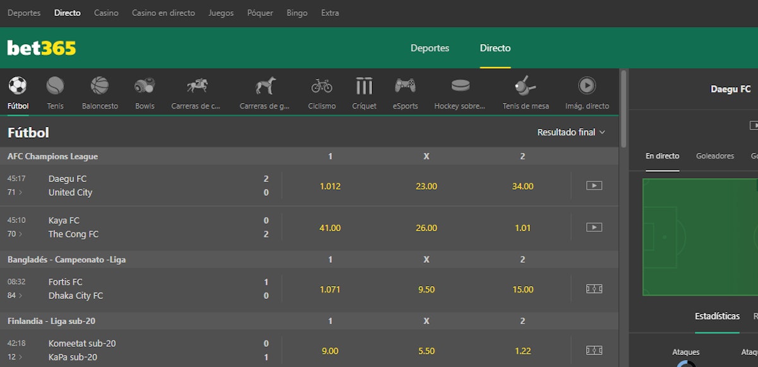Click the bet365 logo
Viewport: 758px width, 367px height.
pos(42,48)
